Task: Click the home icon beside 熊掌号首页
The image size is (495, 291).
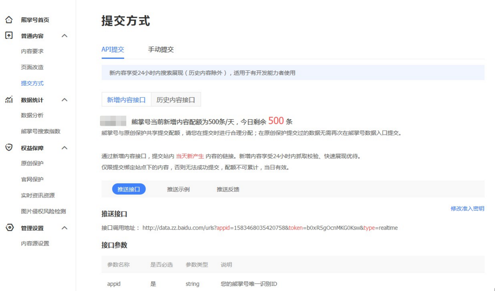Action: coord(9,20)
